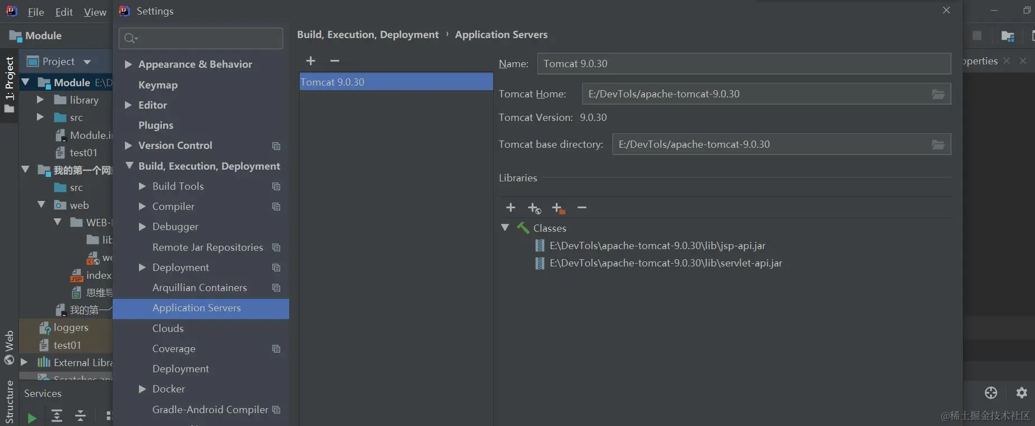1035x426 pixels.
Task: Select the servlet-api.jar library entry
Action: [x=666, y=263]
